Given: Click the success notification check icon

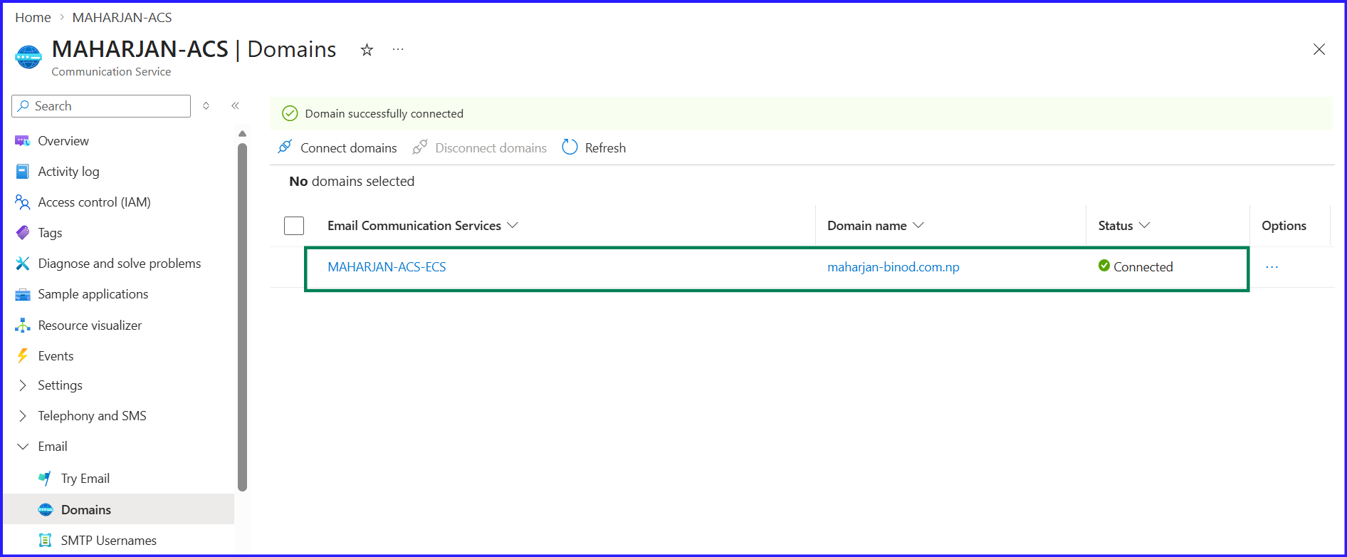Looking at the screenshot, I should point(290,113).
